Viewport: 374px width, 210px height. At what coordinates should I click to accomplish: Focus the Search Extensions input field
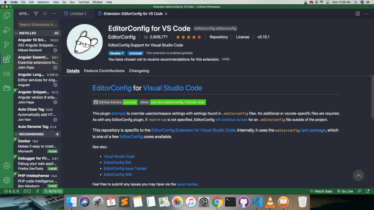(x=38, y=25)
